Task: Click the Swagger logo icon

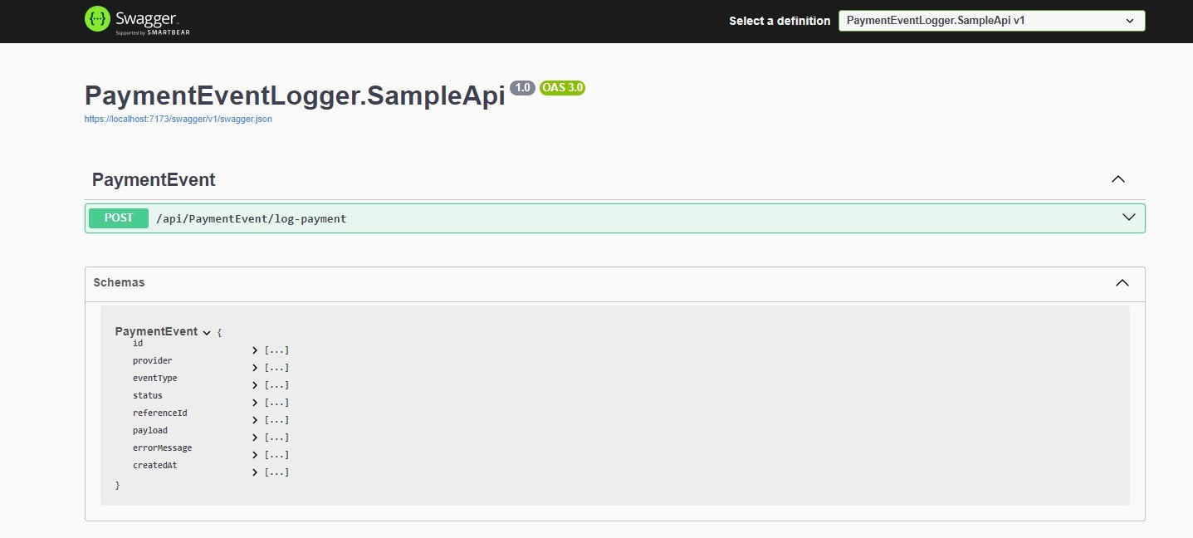Action: click(x=99, y=19)
